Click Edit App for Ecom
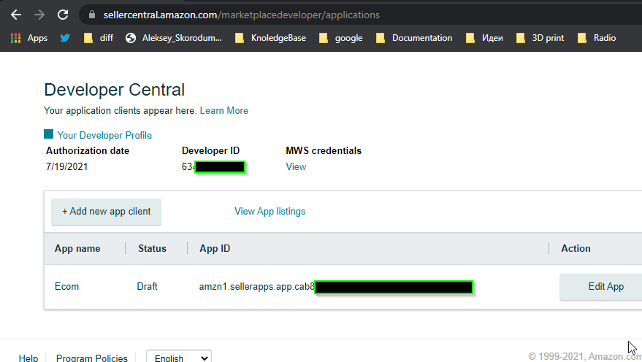This screenshot has height=362, width=642. (605, 287)
